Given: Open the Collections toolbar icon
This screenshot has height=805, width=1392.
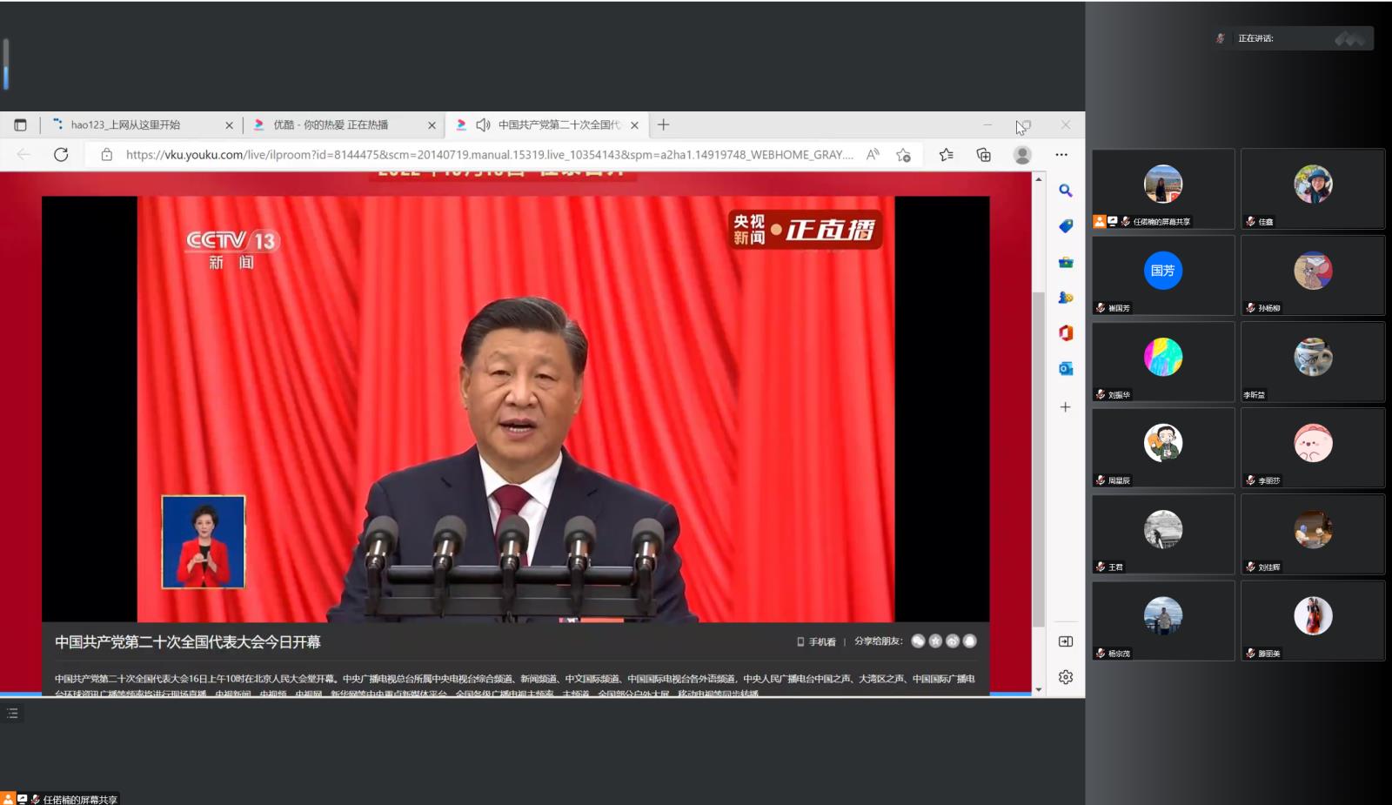Looking at the screenshot, I should 984,155.
